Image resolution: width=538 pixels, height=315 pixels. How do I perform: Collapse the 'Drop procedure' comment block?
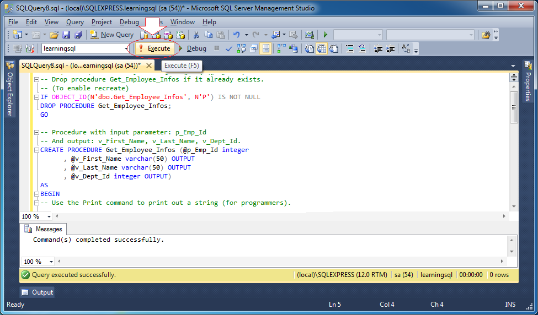[x=36, y=80]
